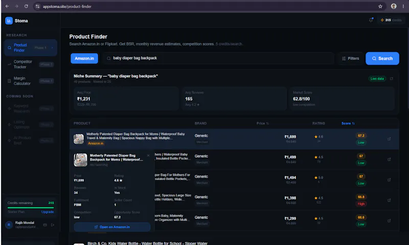Click the Live data badge
Image resolution: width=409 pixels, height=245 pixels.
point(377,79)
